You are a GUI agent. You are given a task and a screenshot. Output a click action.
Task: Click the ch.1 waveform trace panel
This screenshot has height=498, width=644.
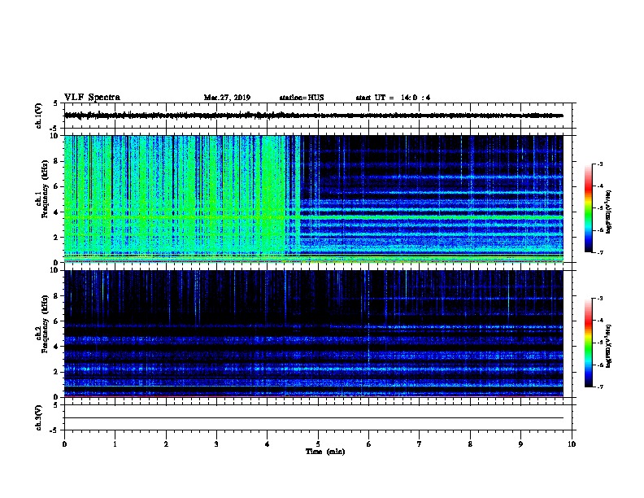point(318,116)
